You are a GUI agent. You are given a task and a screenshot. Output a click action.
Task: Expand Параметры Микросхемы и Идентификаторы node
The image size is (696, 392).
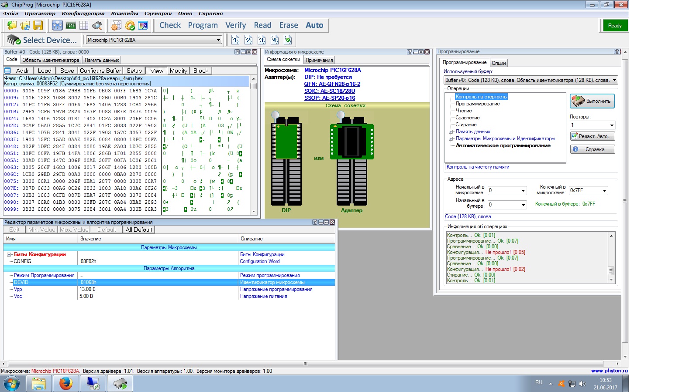[x=451, y=139]
